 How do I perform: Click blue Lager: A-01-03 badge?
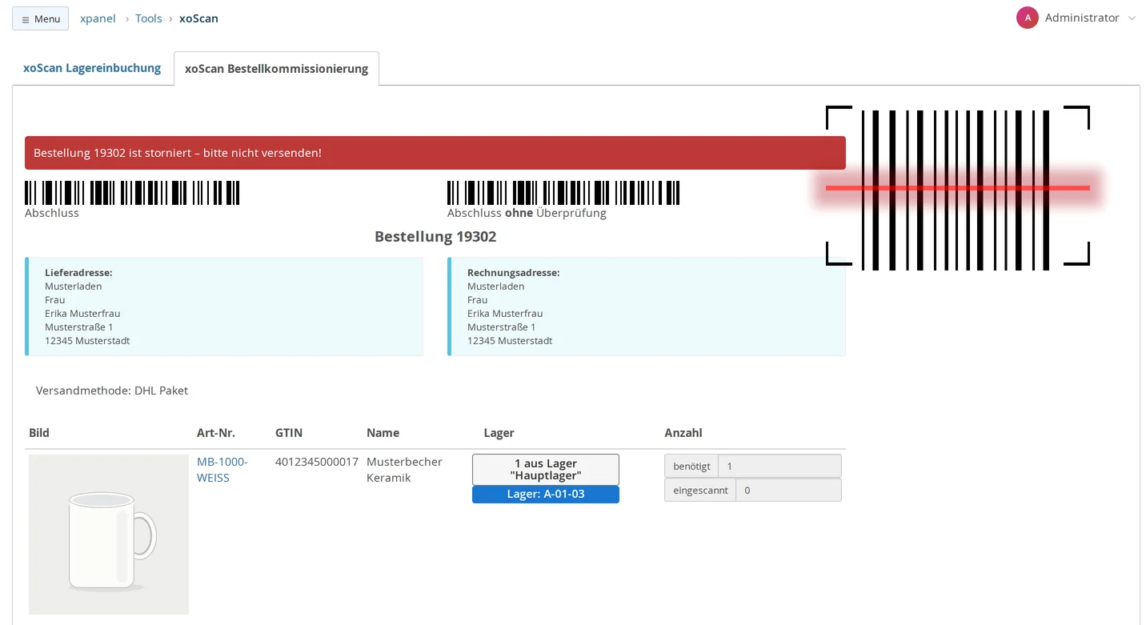[546, 495]
